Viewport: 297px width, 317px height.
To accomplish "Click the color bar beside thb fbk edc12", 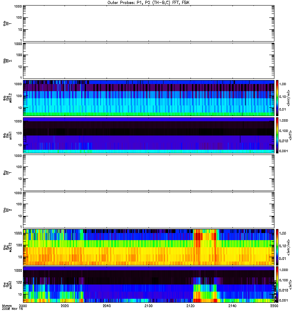I will 277,98.
